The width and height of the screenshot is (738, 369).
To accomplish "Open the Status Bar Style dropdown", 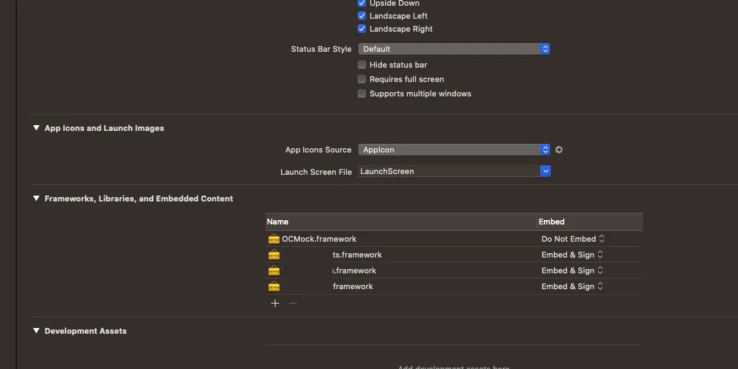I will (x=454, y=49).
